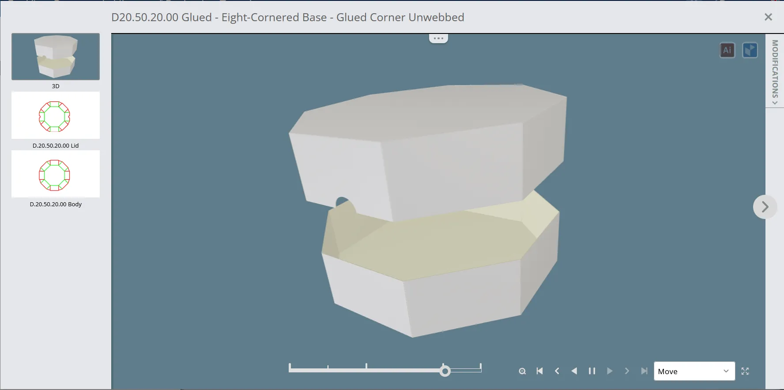Open the D.20.50.20.00 Lid dieline thumbnail
Screen dimensions: 784x390
pyautogui.click(x=56, y=115)
